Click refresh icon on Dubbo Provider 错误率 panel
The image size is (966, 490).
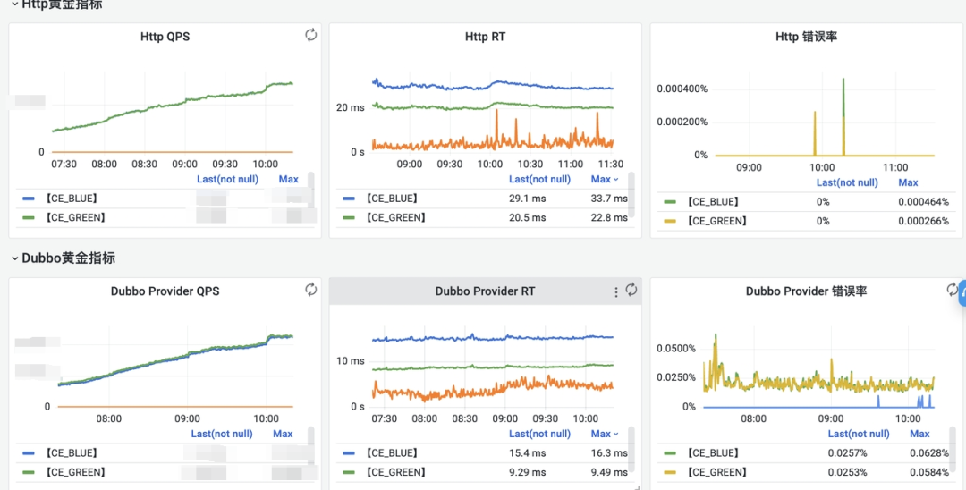(953, 290)
